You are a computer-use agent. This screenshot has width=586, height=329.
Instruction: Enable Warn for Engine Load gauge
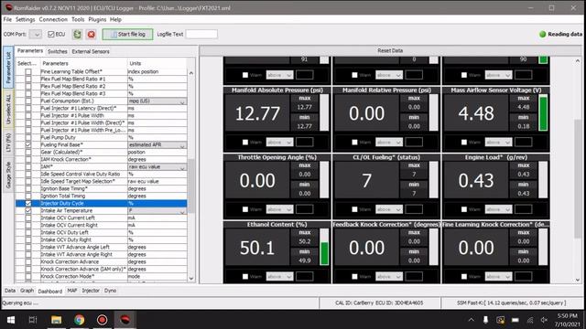coord(464,209)
